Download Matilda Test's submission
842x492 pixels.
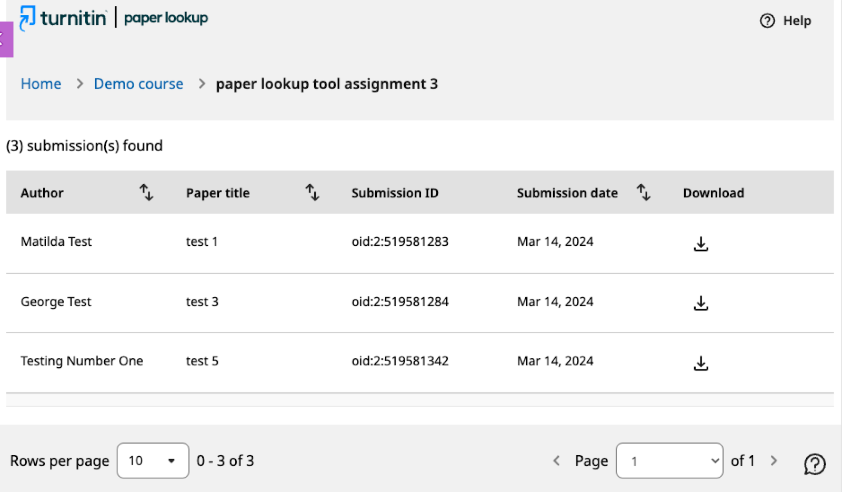[700, 244]
